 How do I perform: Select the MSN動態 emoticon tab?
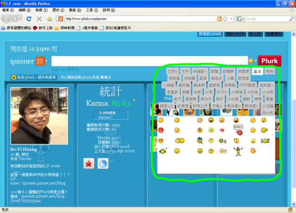[248, 85]
